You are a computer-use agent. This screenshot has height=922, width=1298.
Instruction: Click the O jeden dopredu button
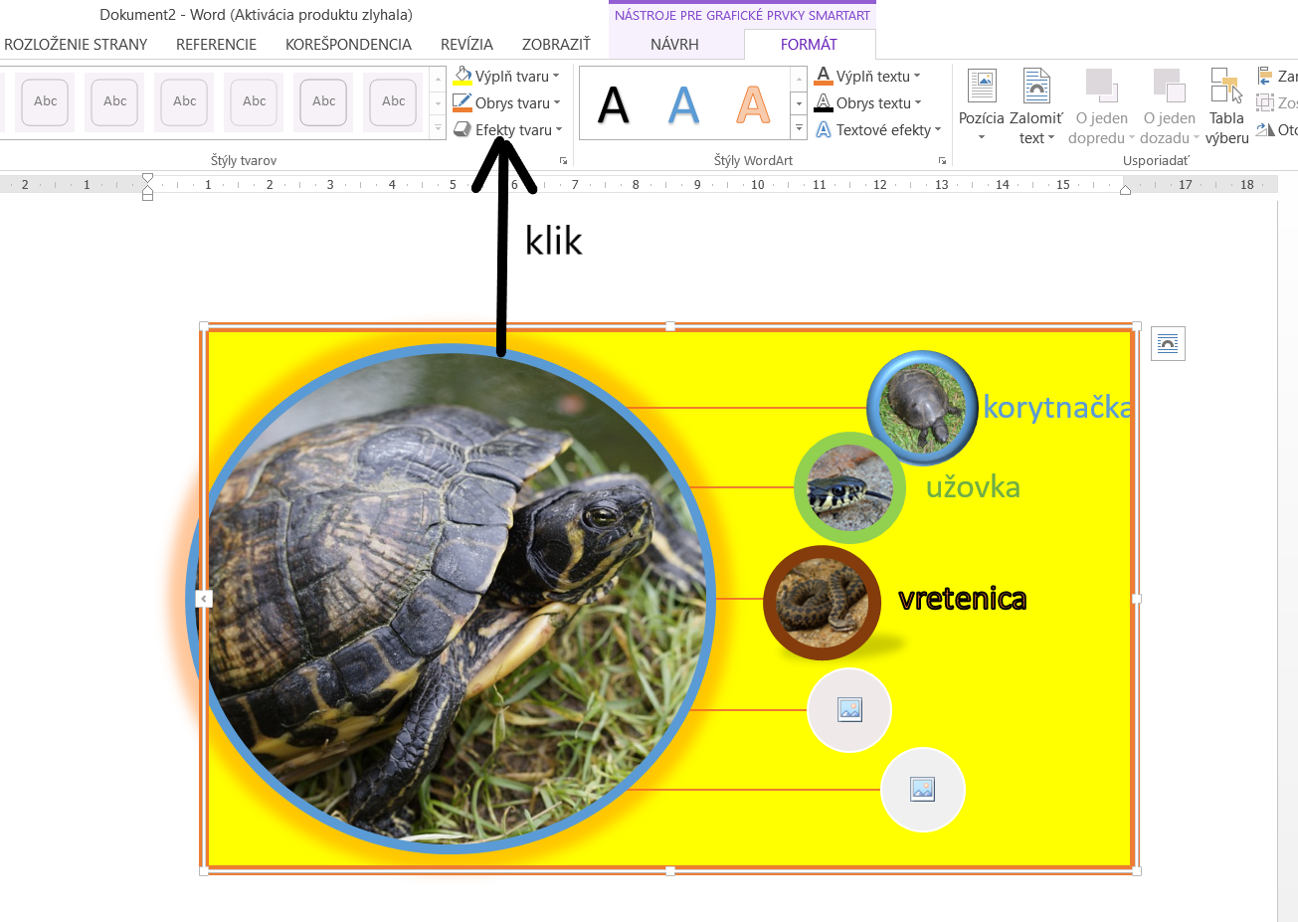[1101, 106]
